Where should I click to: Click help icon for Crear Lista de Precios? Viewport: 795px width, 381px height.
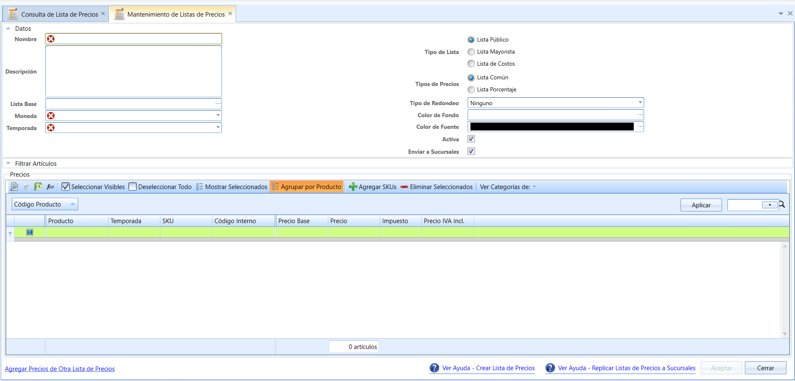tap(434, 368)
